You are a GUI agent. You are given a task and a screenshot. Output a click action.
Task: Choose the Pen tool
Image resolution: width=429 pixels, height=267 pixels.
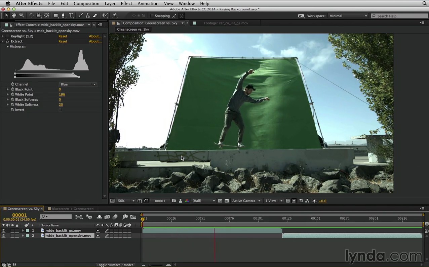click(63, 15)
